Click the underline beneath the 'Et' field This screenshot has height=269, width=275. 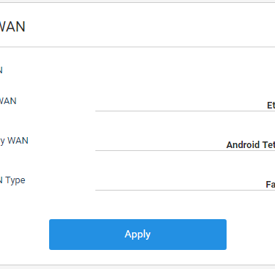pyautogui.click(x=185, y=111)
